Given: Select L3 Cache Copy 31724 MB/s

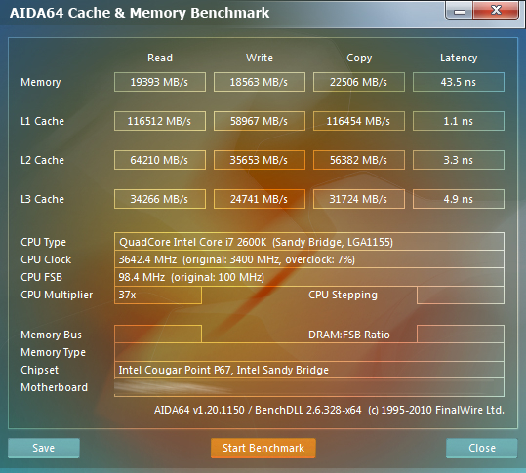Looking at the screenshot, I should [x=359, y=199].
